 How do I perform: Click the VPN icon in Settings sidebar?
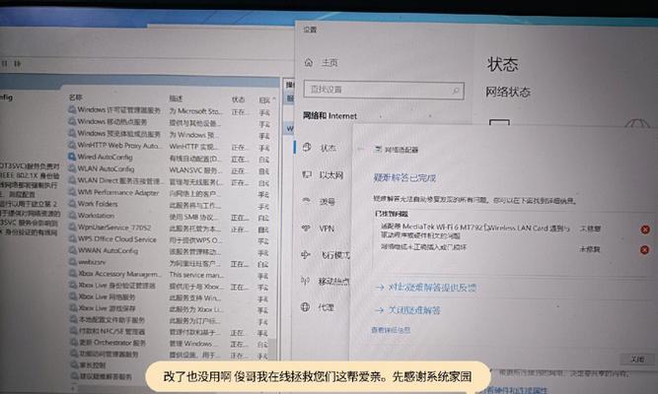click(306, 228)
